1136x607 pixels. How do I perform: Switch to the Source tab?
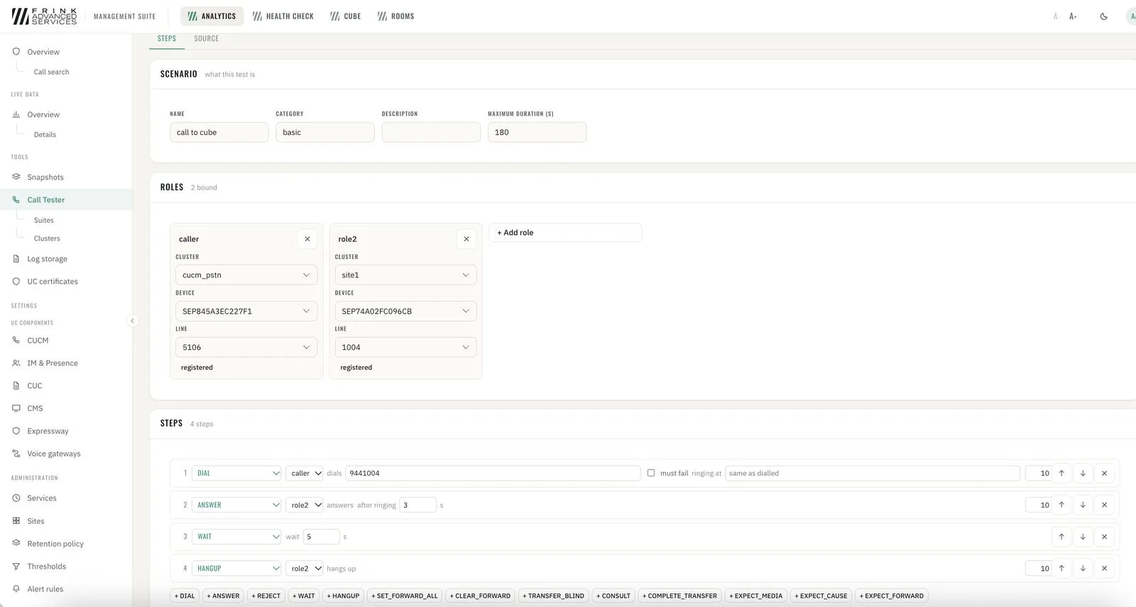click(207, 39)
